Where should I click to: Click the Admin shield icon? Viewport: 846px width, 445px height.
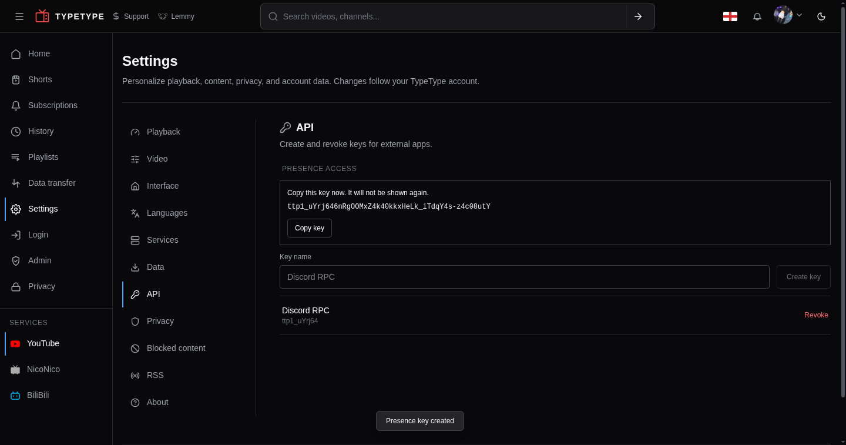pyautogui.click(x=16, y=260)
